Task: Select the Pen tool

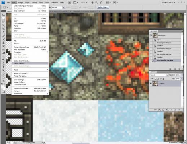Action: (3, 63)
